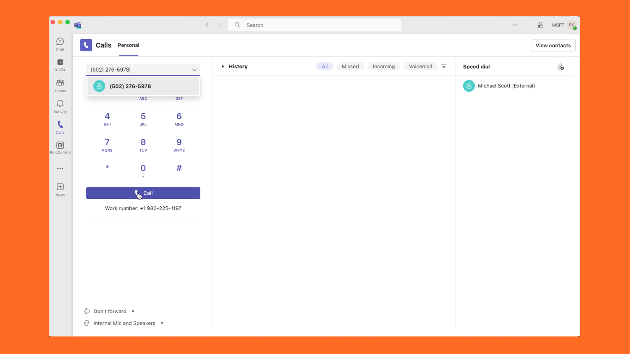This screenshot has width=630, height=354.
Task: Collapse the History section arrow
Action: tap(223, 66)
